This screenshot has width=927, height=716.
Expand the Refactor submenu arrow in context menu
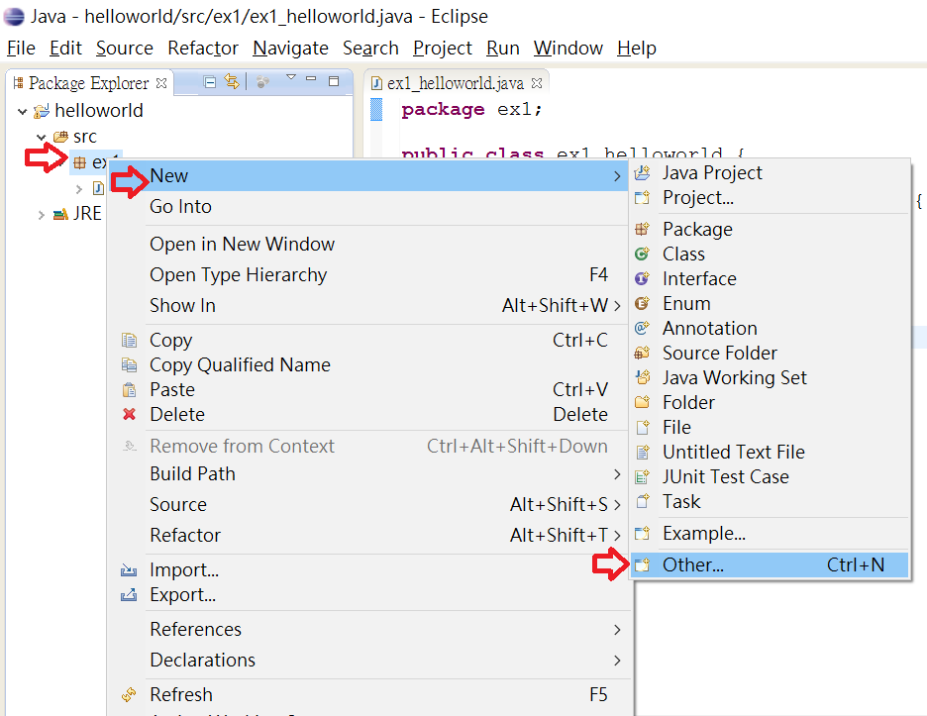click(x=617, y=536)
